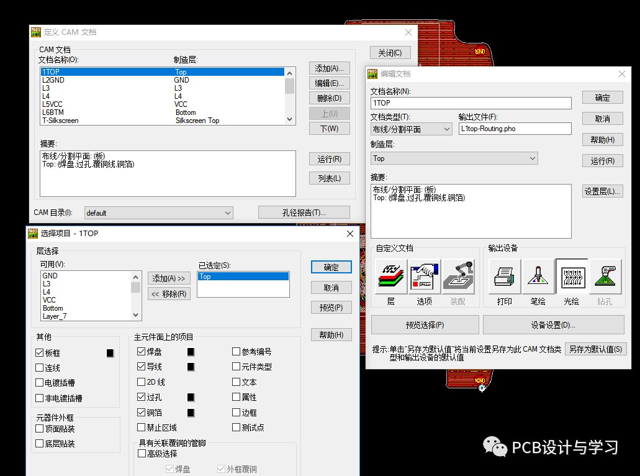The image size is (640, 476).
Task: Select the 钻孔 (Drill) output device
Action: point(605,277)
